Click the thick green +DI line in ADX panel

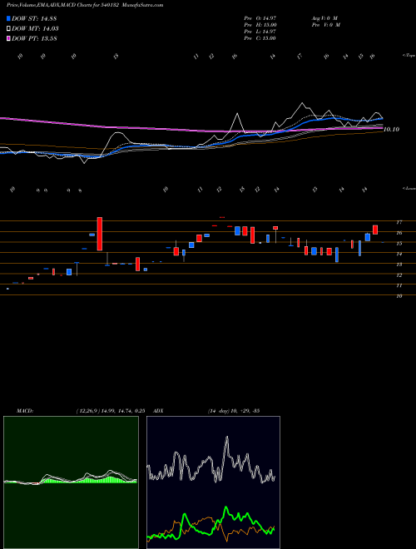coord(225,508)
